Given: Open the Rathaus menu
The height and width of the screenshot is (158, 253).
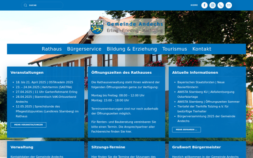Looking at the screenshot, I should click(51, 49).
